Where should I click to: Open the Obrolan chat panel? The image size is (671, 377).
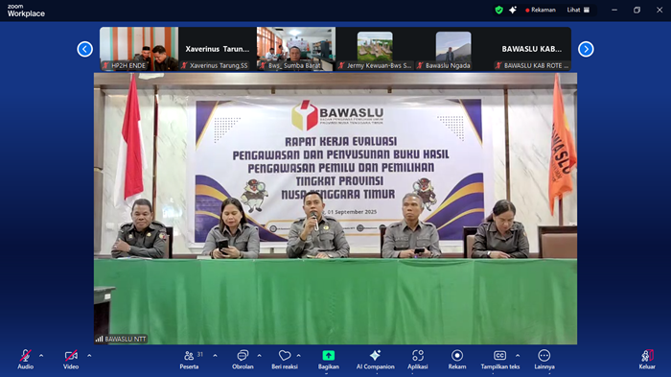[x=243, y=360]
